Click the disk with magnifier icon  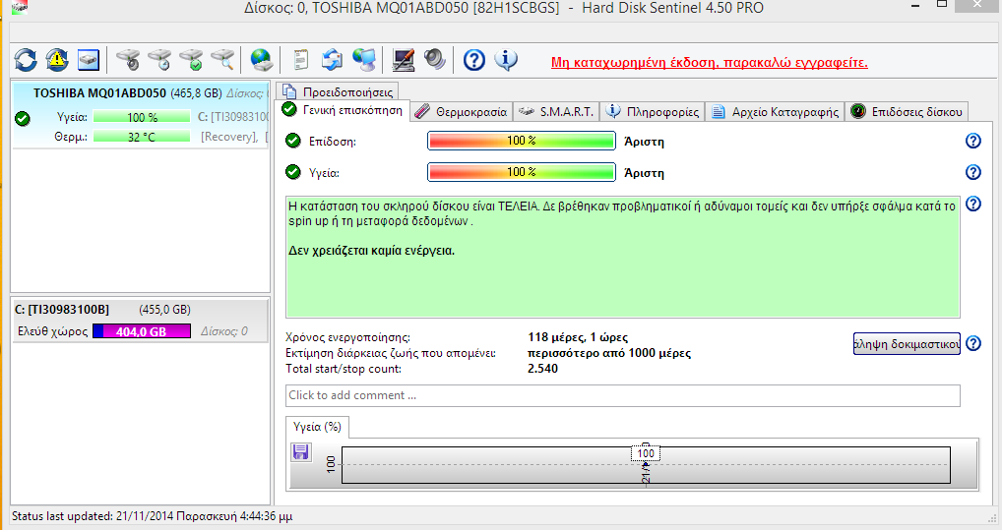[x=222, y=60]
